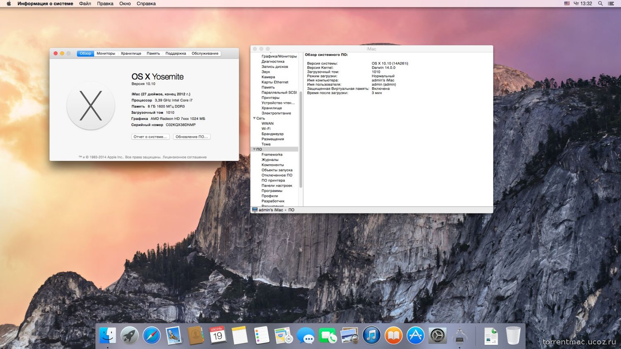The image size is (621, 349).
Task: Open the Maps icon in Dock
Action: tap(284, 335)
